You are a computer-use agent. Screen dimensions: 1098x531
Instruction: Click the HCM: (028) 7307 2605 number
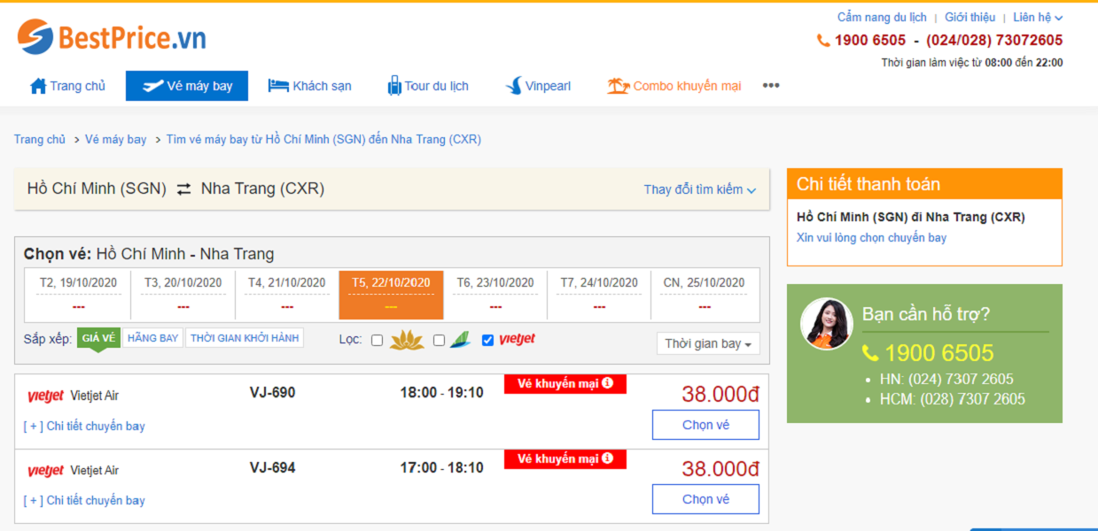(953, 399)
